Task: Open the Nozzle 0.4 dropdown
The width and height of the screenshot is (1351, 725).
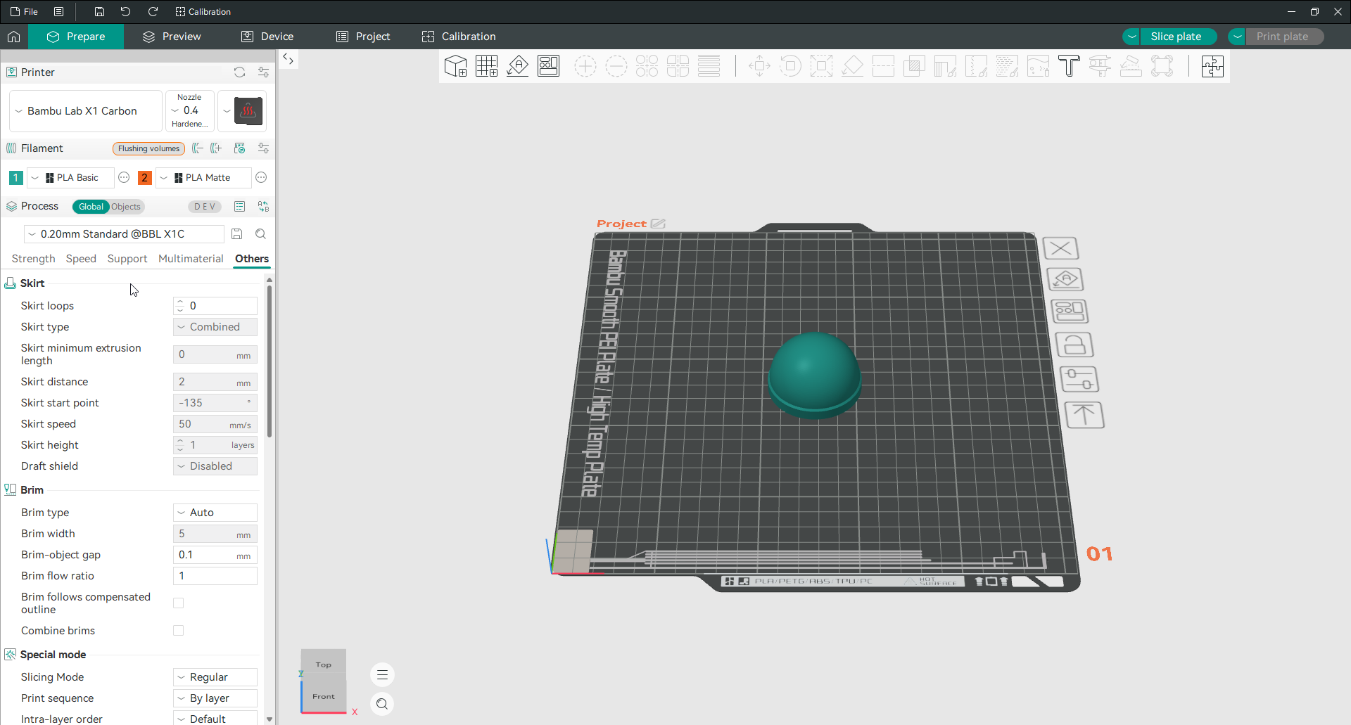Action: click(x=190, y=111)
